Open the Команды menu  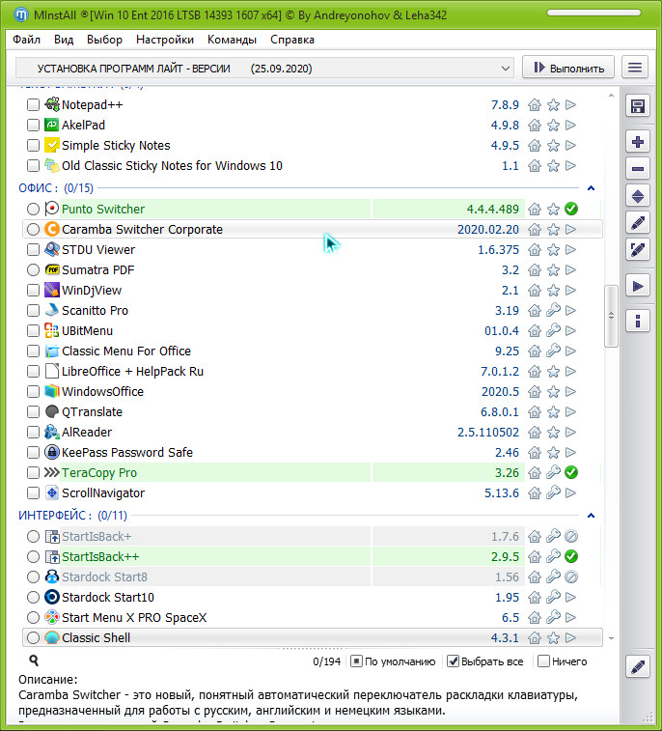(232, 40)
